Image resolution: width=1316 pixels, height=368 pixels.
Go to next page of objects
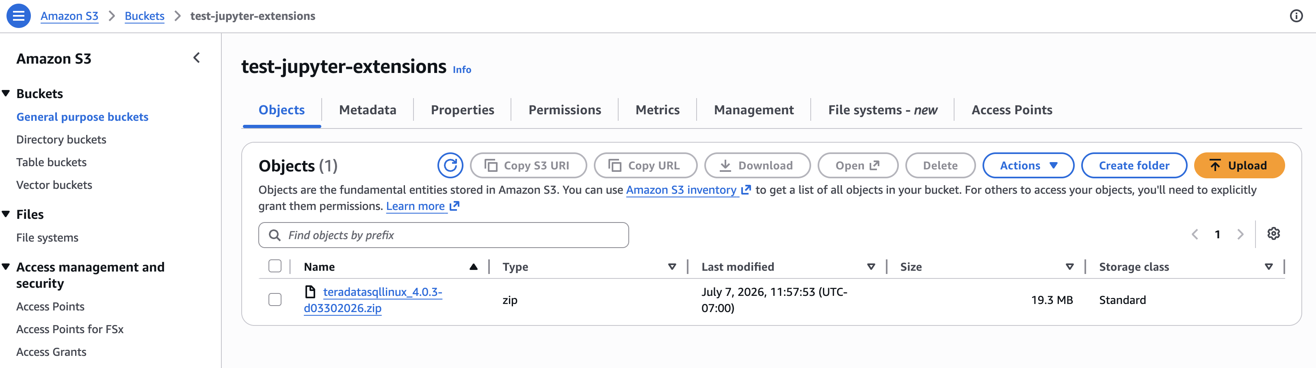[1240, 235]
